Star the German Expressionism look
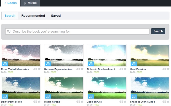Image resolution: width=171 pixels, height=106 pixels. [x=82, y=69]
